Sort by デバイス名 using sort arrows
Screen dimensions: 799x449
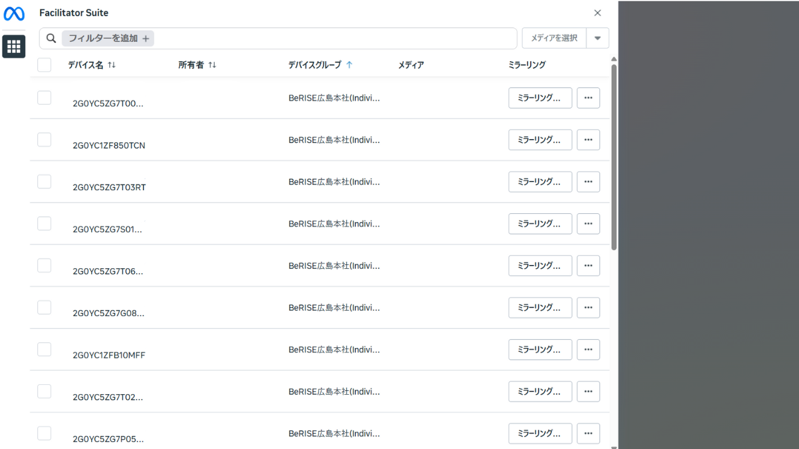[112, 65]
